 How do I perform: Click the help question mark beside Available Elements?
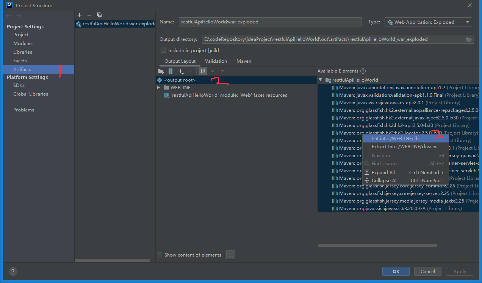363,71
